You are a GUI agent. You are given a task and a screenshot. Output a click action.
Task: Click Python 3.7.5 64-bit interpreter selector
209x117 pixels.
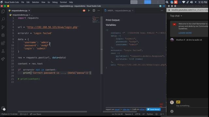(9, 114)
